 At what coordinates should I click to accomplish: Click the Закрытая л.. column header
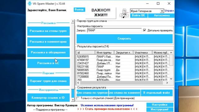point(124,53)
